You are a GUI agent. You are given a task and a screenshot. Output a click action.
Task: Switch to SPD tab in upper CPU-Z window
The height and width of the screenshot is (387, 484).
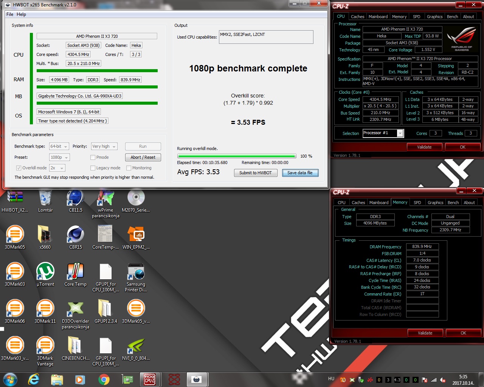[x=417, y=17]
